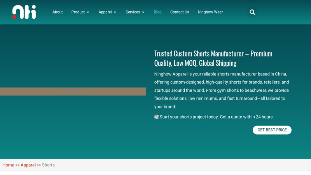
Task: Select Contact Us in the navigation
Action: pos(180,12)
